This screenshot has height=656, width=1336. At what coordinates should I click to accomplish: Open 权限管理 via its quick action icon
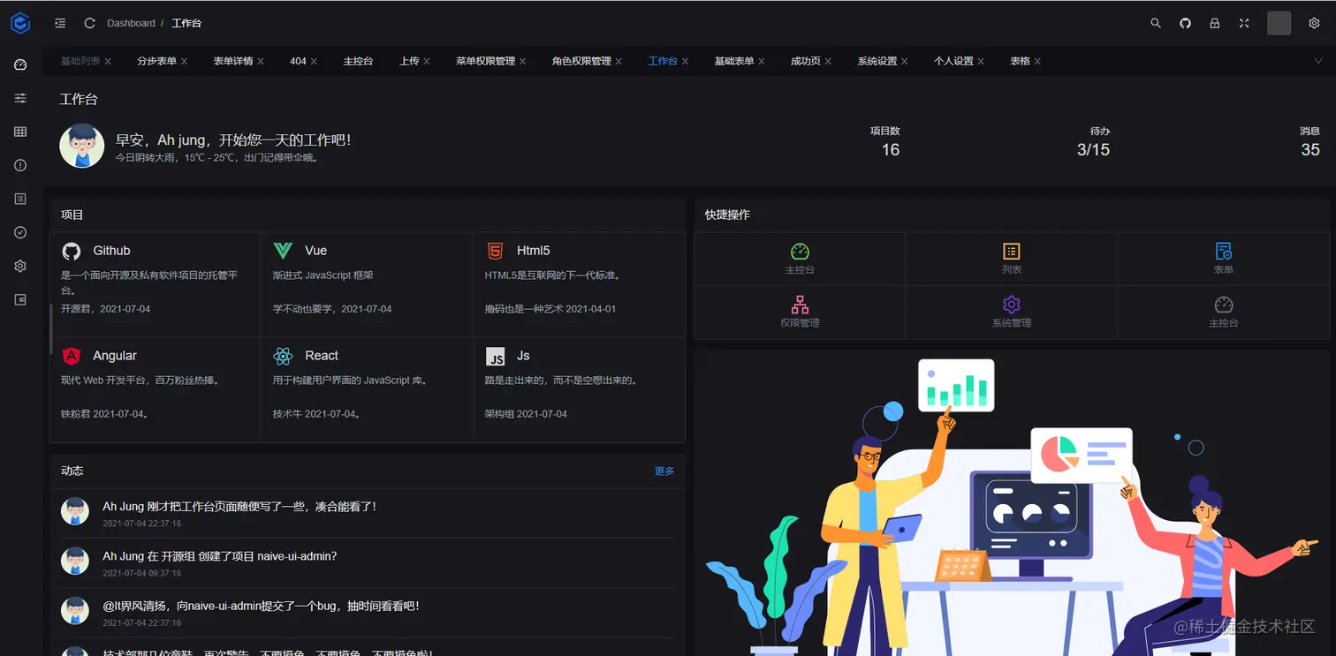[x=800, y=305]
